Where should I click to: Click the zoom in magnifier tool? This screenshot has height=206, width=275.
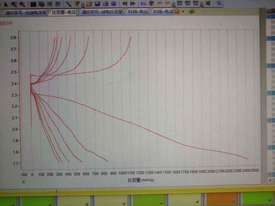14,4
